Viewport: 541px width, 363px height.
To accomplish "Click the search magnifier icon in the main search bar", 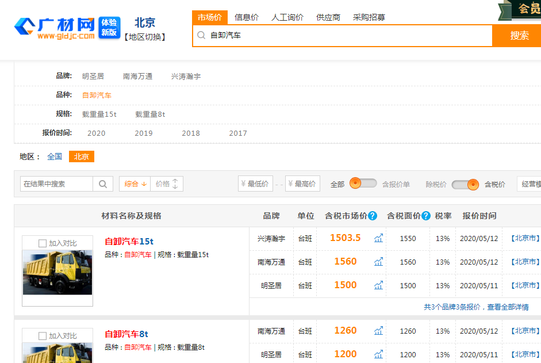I will [201, 35].
